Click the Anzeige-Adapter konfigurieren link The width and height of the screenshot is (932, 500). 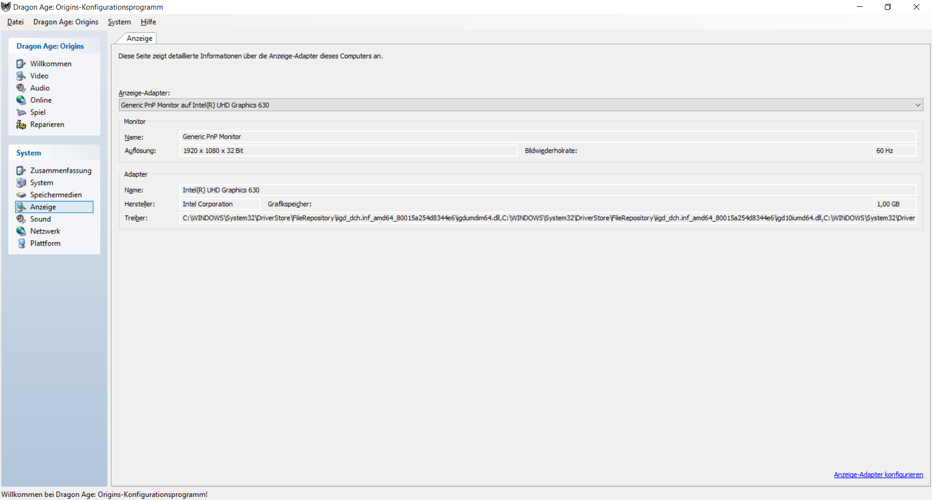(878, 475)
